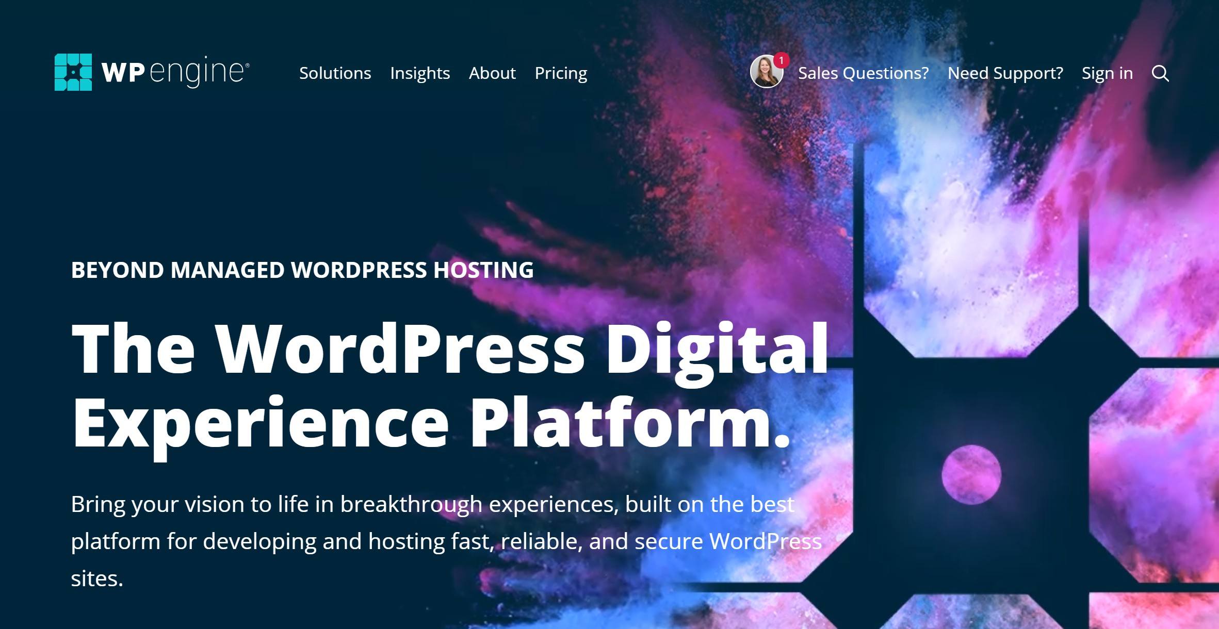Screen dimensions: 1219x629
Task: Click the sales representative avatar icon
Action: tap(767, 73)
